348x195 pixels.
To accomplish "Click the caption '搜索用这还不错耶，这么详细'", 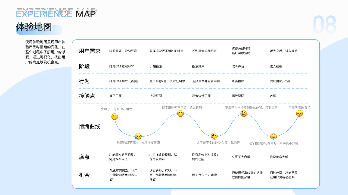I will 182,108.
